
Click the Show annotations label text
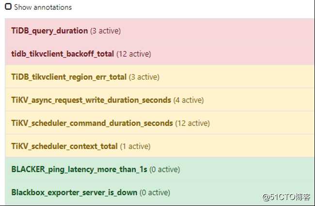pos(43,7)
